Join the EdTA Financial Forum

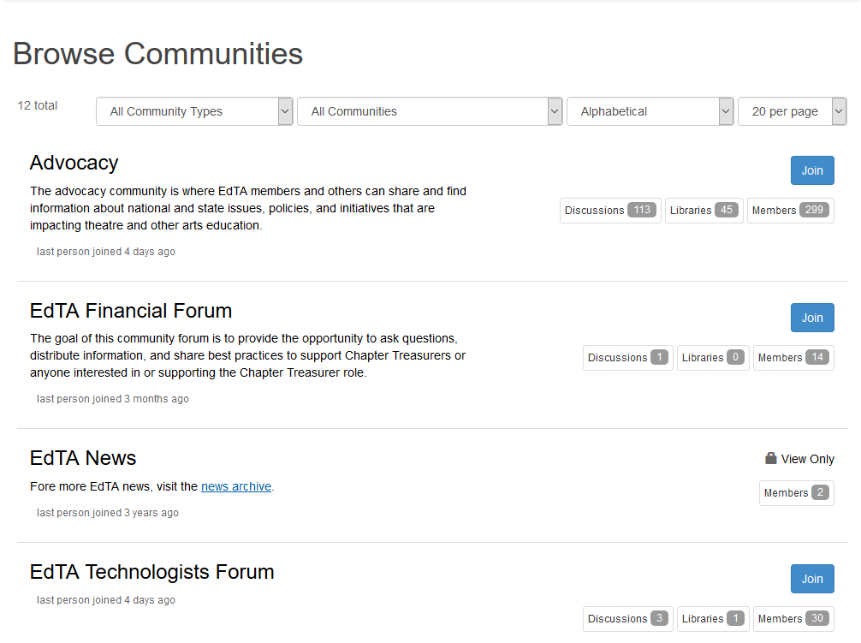click(x=811, y=318)
